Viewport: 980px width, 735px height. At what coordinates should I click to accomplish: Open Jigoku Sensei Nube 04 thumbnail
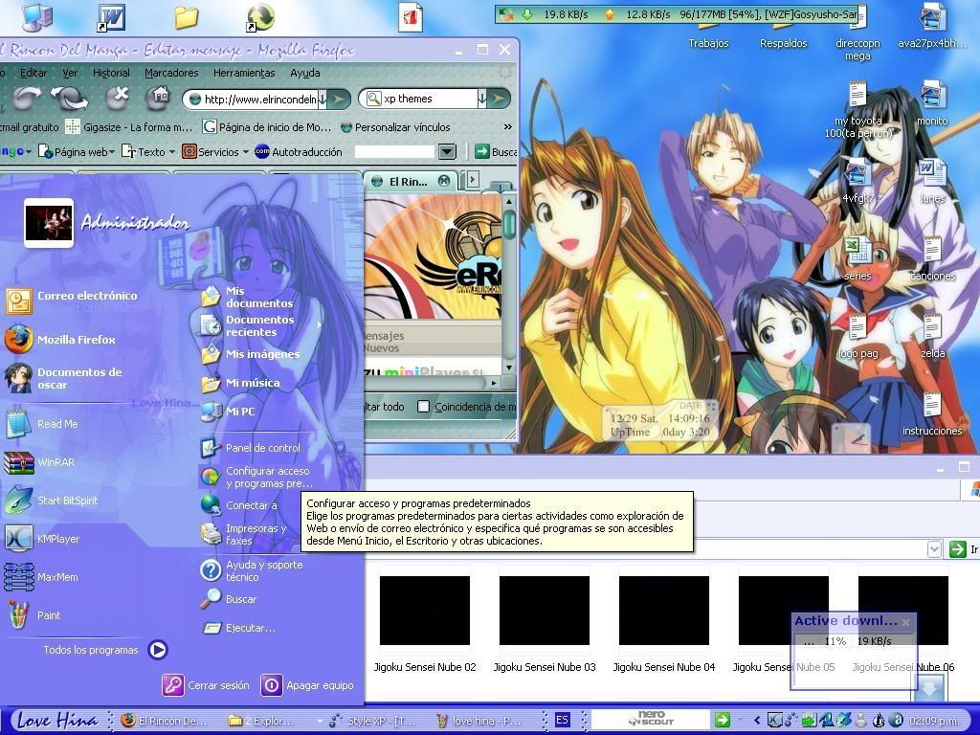pyautogui.click(x=664, y=610)
